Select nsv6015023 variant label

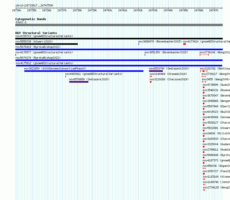216,112
